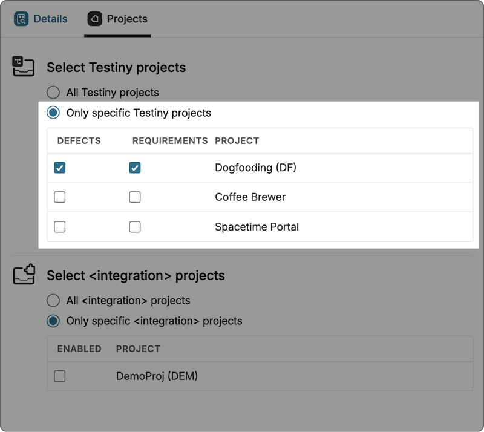Select 'All <integration> projects' radio option
The image size is (484, 432).
point(53,300)
